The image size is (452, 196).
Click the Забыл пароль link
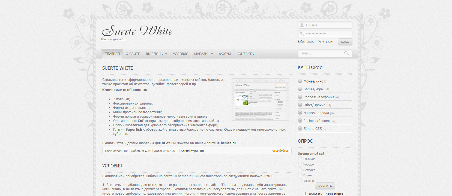coord(306,42)
